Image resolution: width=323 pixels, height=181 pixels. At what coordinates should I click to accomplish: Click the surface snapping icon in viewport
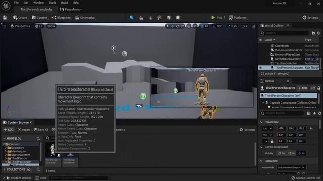(x=195, y=26)
